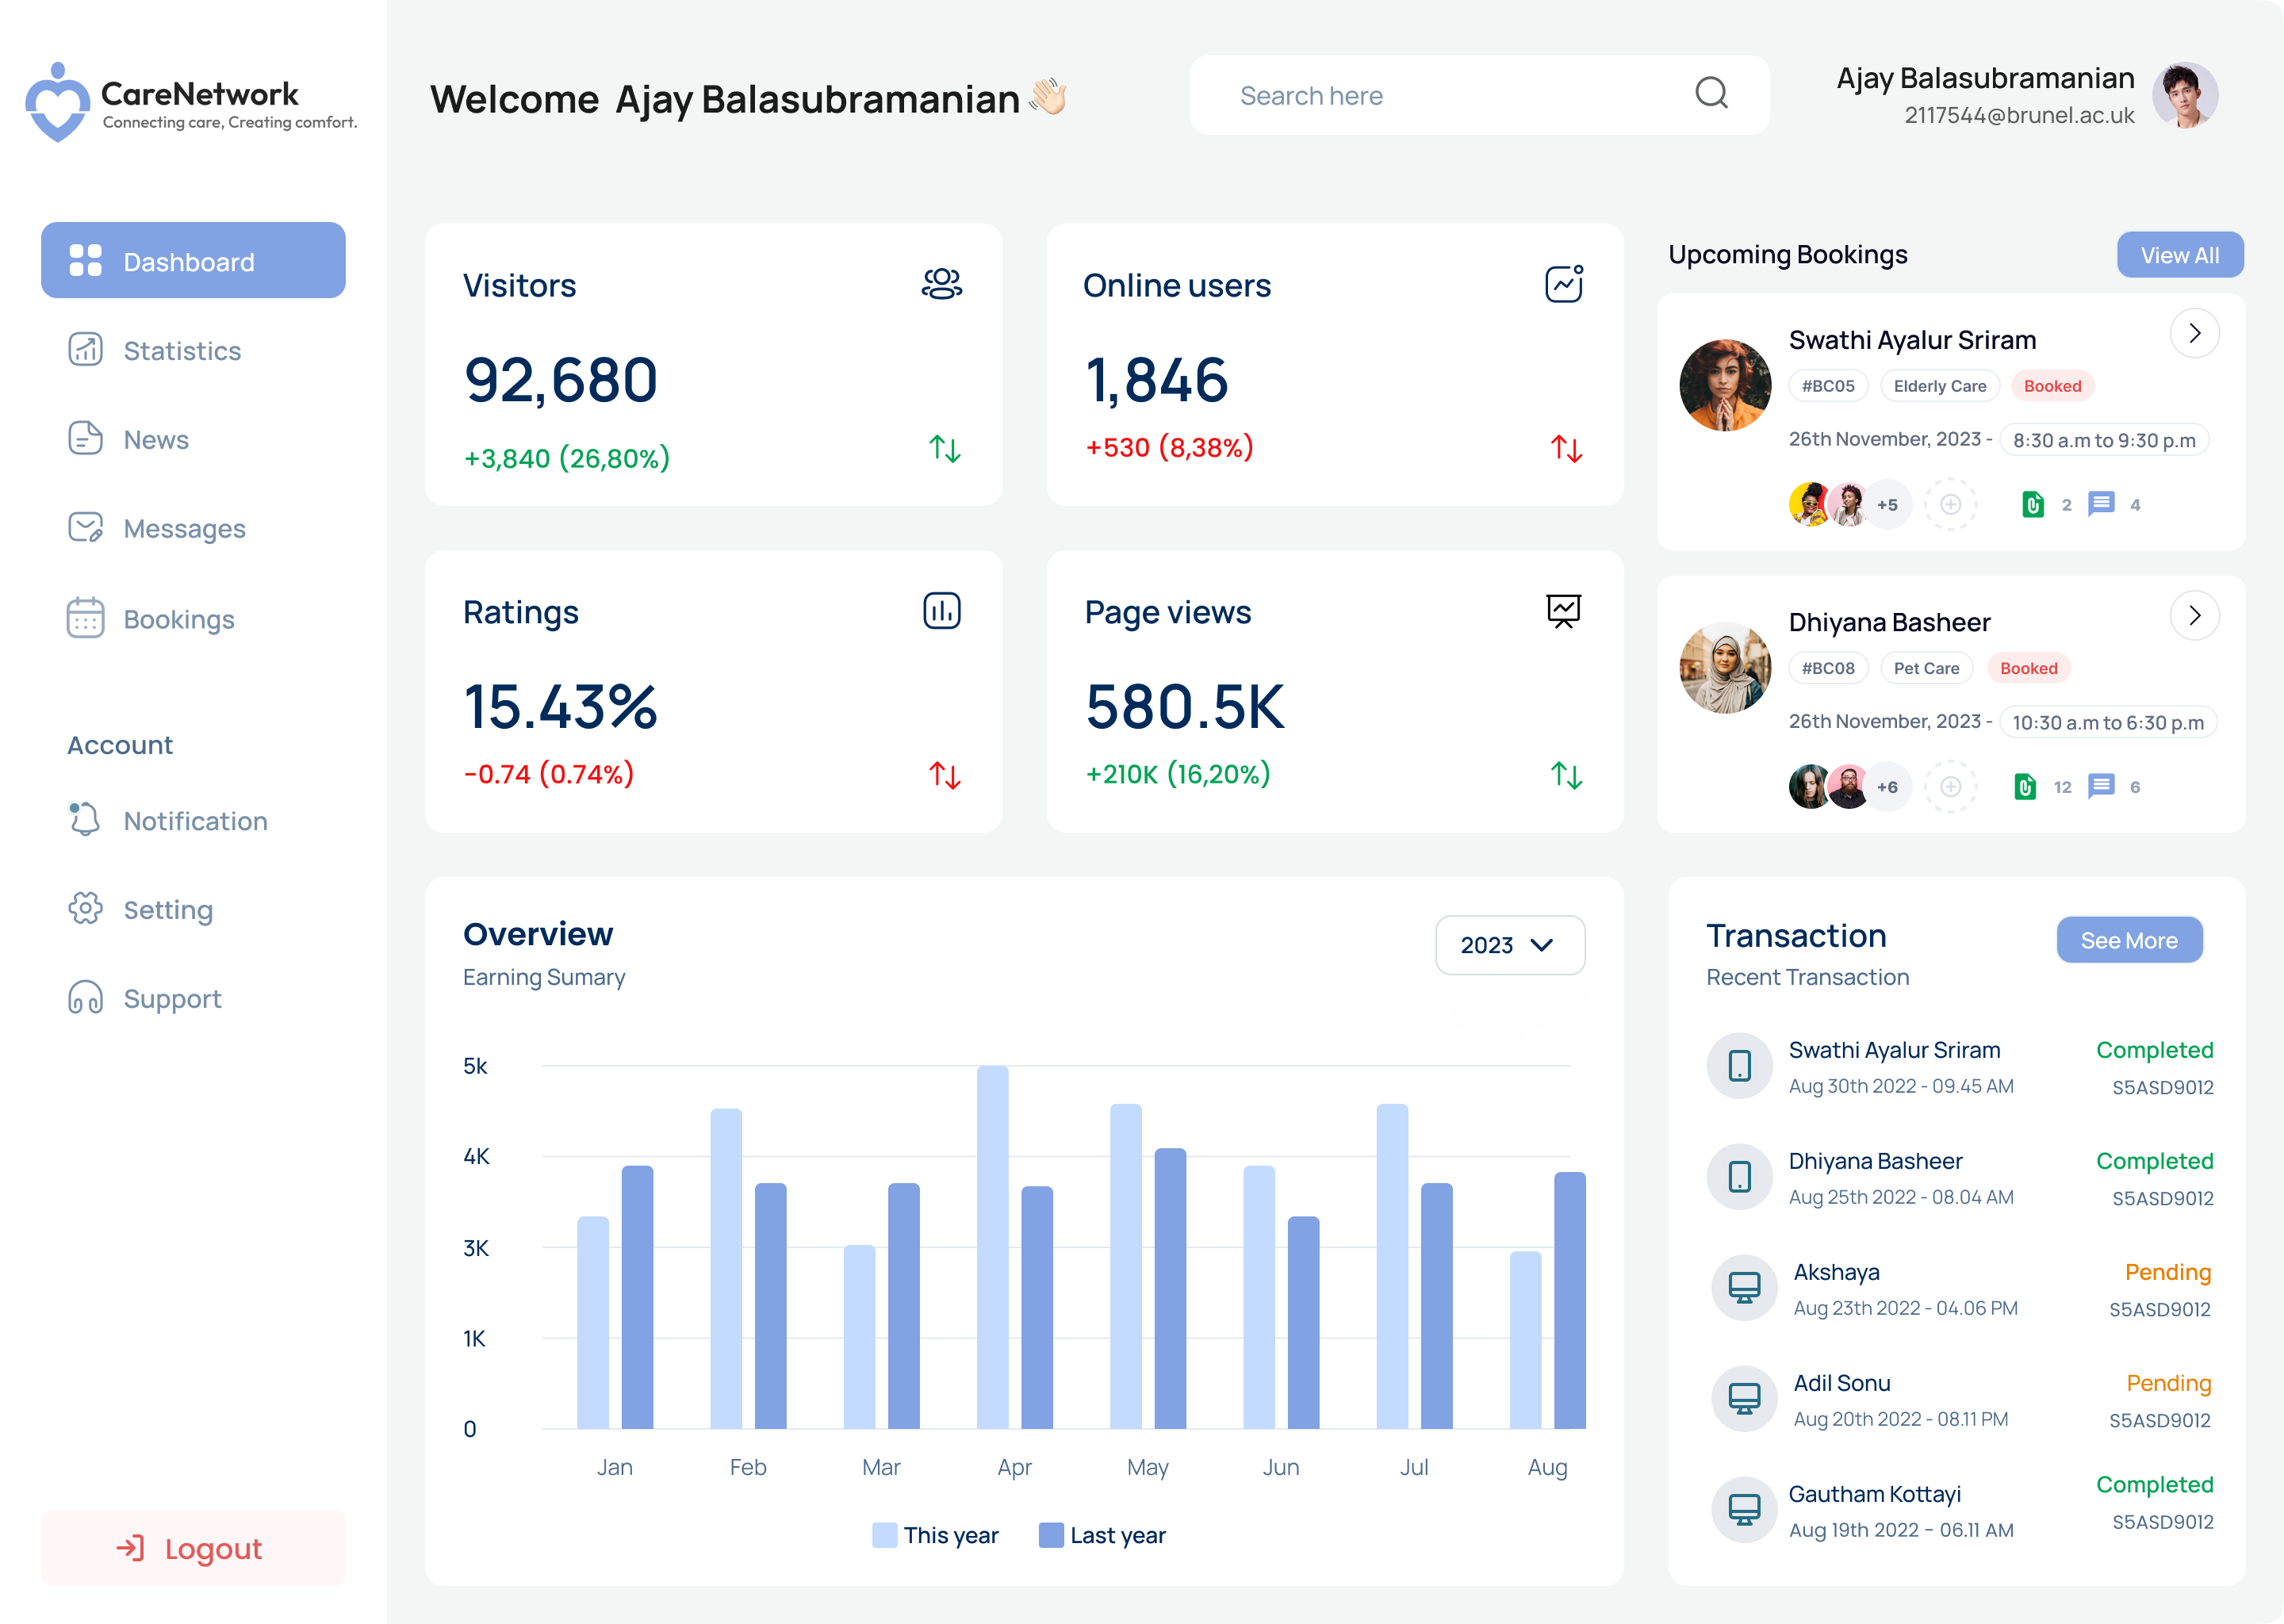Click desktop icon beside Akshaya transaction

tap(1744, 1287)
